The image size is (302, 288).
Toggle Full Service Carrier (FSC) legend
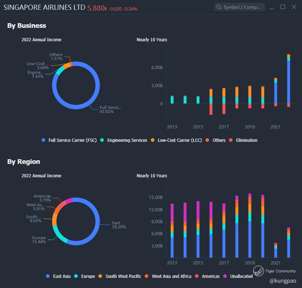pyautogui.click(x=69, y=140)
